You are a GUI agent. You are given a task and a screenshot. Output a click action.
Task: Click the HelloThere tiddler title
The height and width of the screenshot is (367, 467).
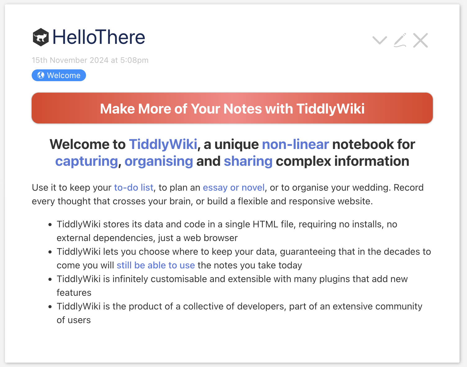coord(99,37)
